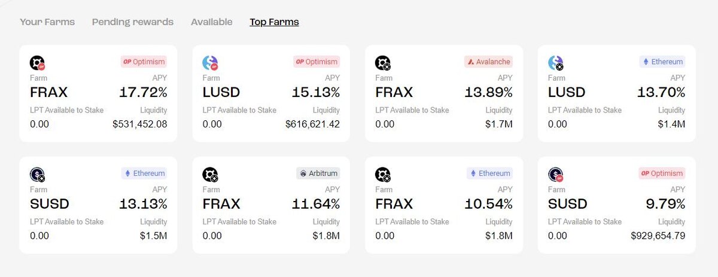Image resolution: width=718 pixels, height=277 pixels.
Task: Click the LUSD Ethereum farm token icon
Action: [x=556, y=62]
